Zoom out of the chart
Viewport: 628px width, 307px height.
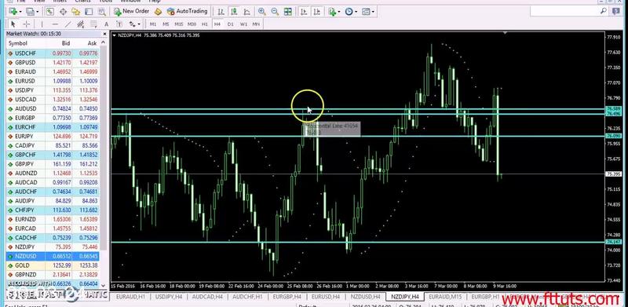(275, 11)
